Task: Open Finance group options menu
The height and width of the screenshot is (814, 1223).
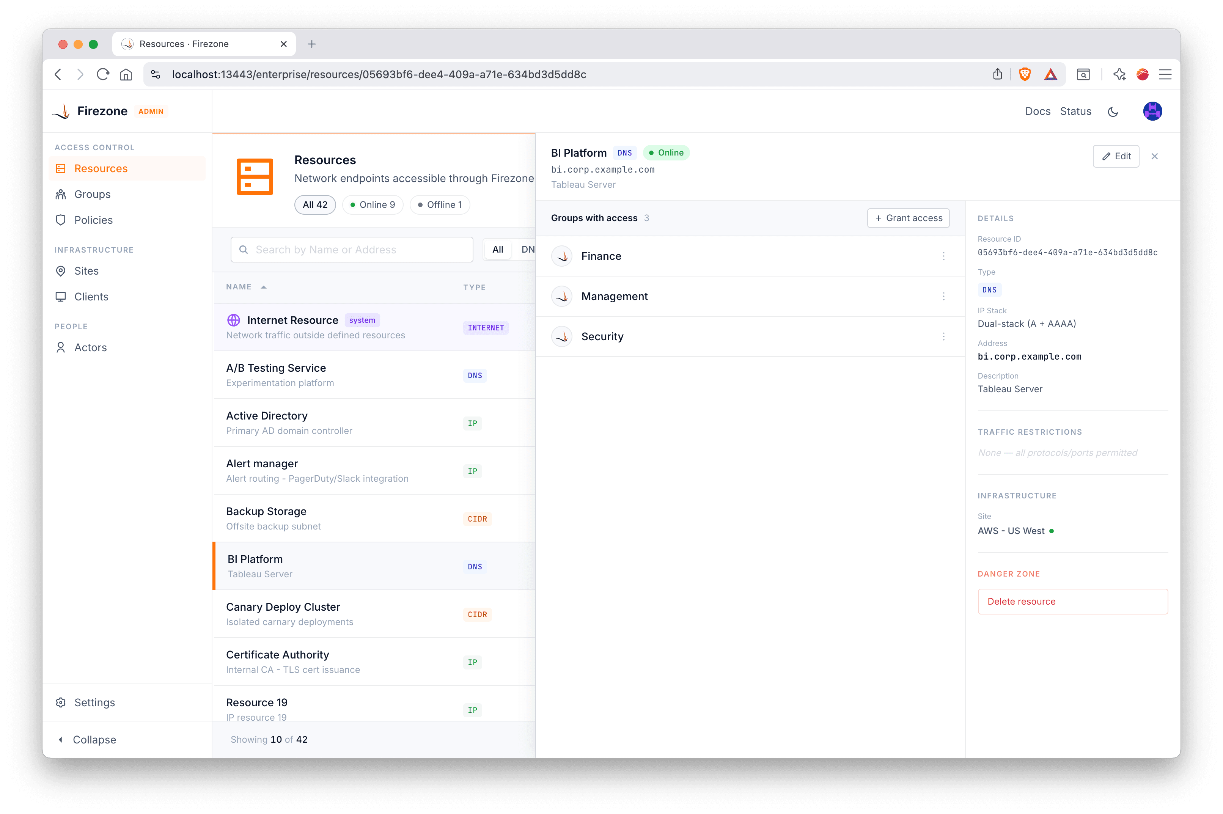Action: tap(943, 256)
